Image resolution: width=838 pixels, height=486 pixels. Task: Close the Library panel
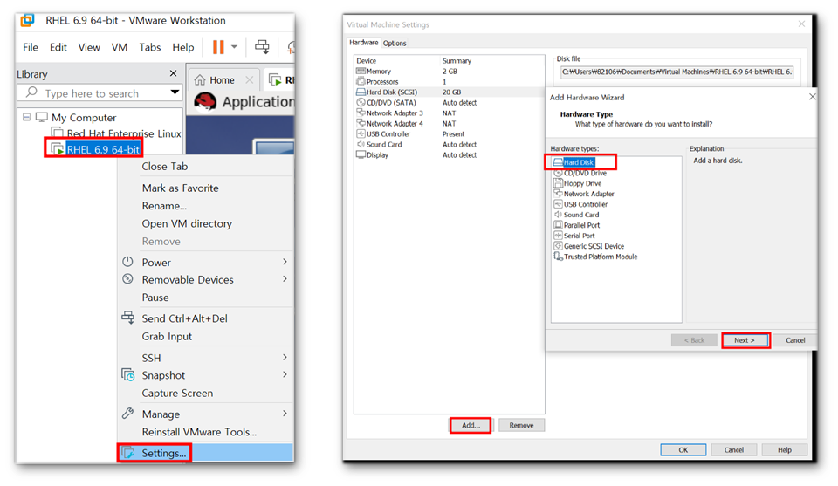[173, 73]
